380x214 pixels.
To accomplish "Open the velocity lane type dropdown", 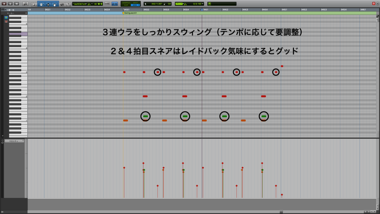I will point(14,141).
